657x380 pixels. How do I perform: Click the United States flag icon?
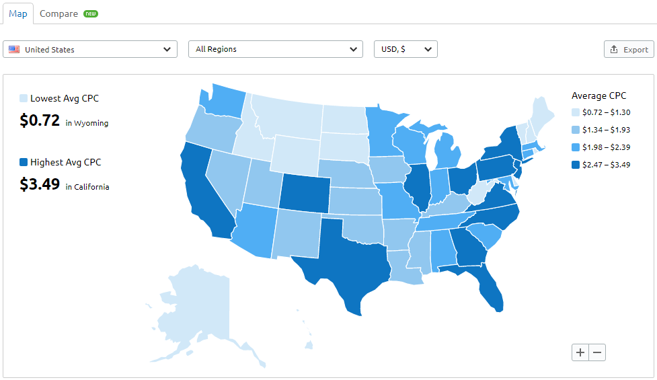14,49
